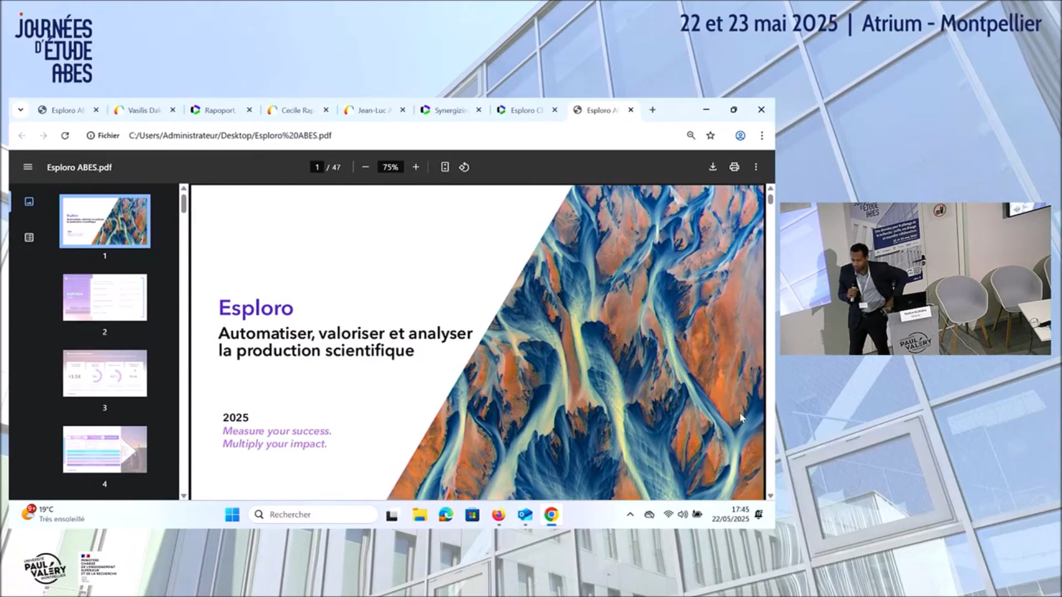1062x597 pixels.
Task: Show thumbnails view in PDF sidebar
Action: tap(29, 202)
